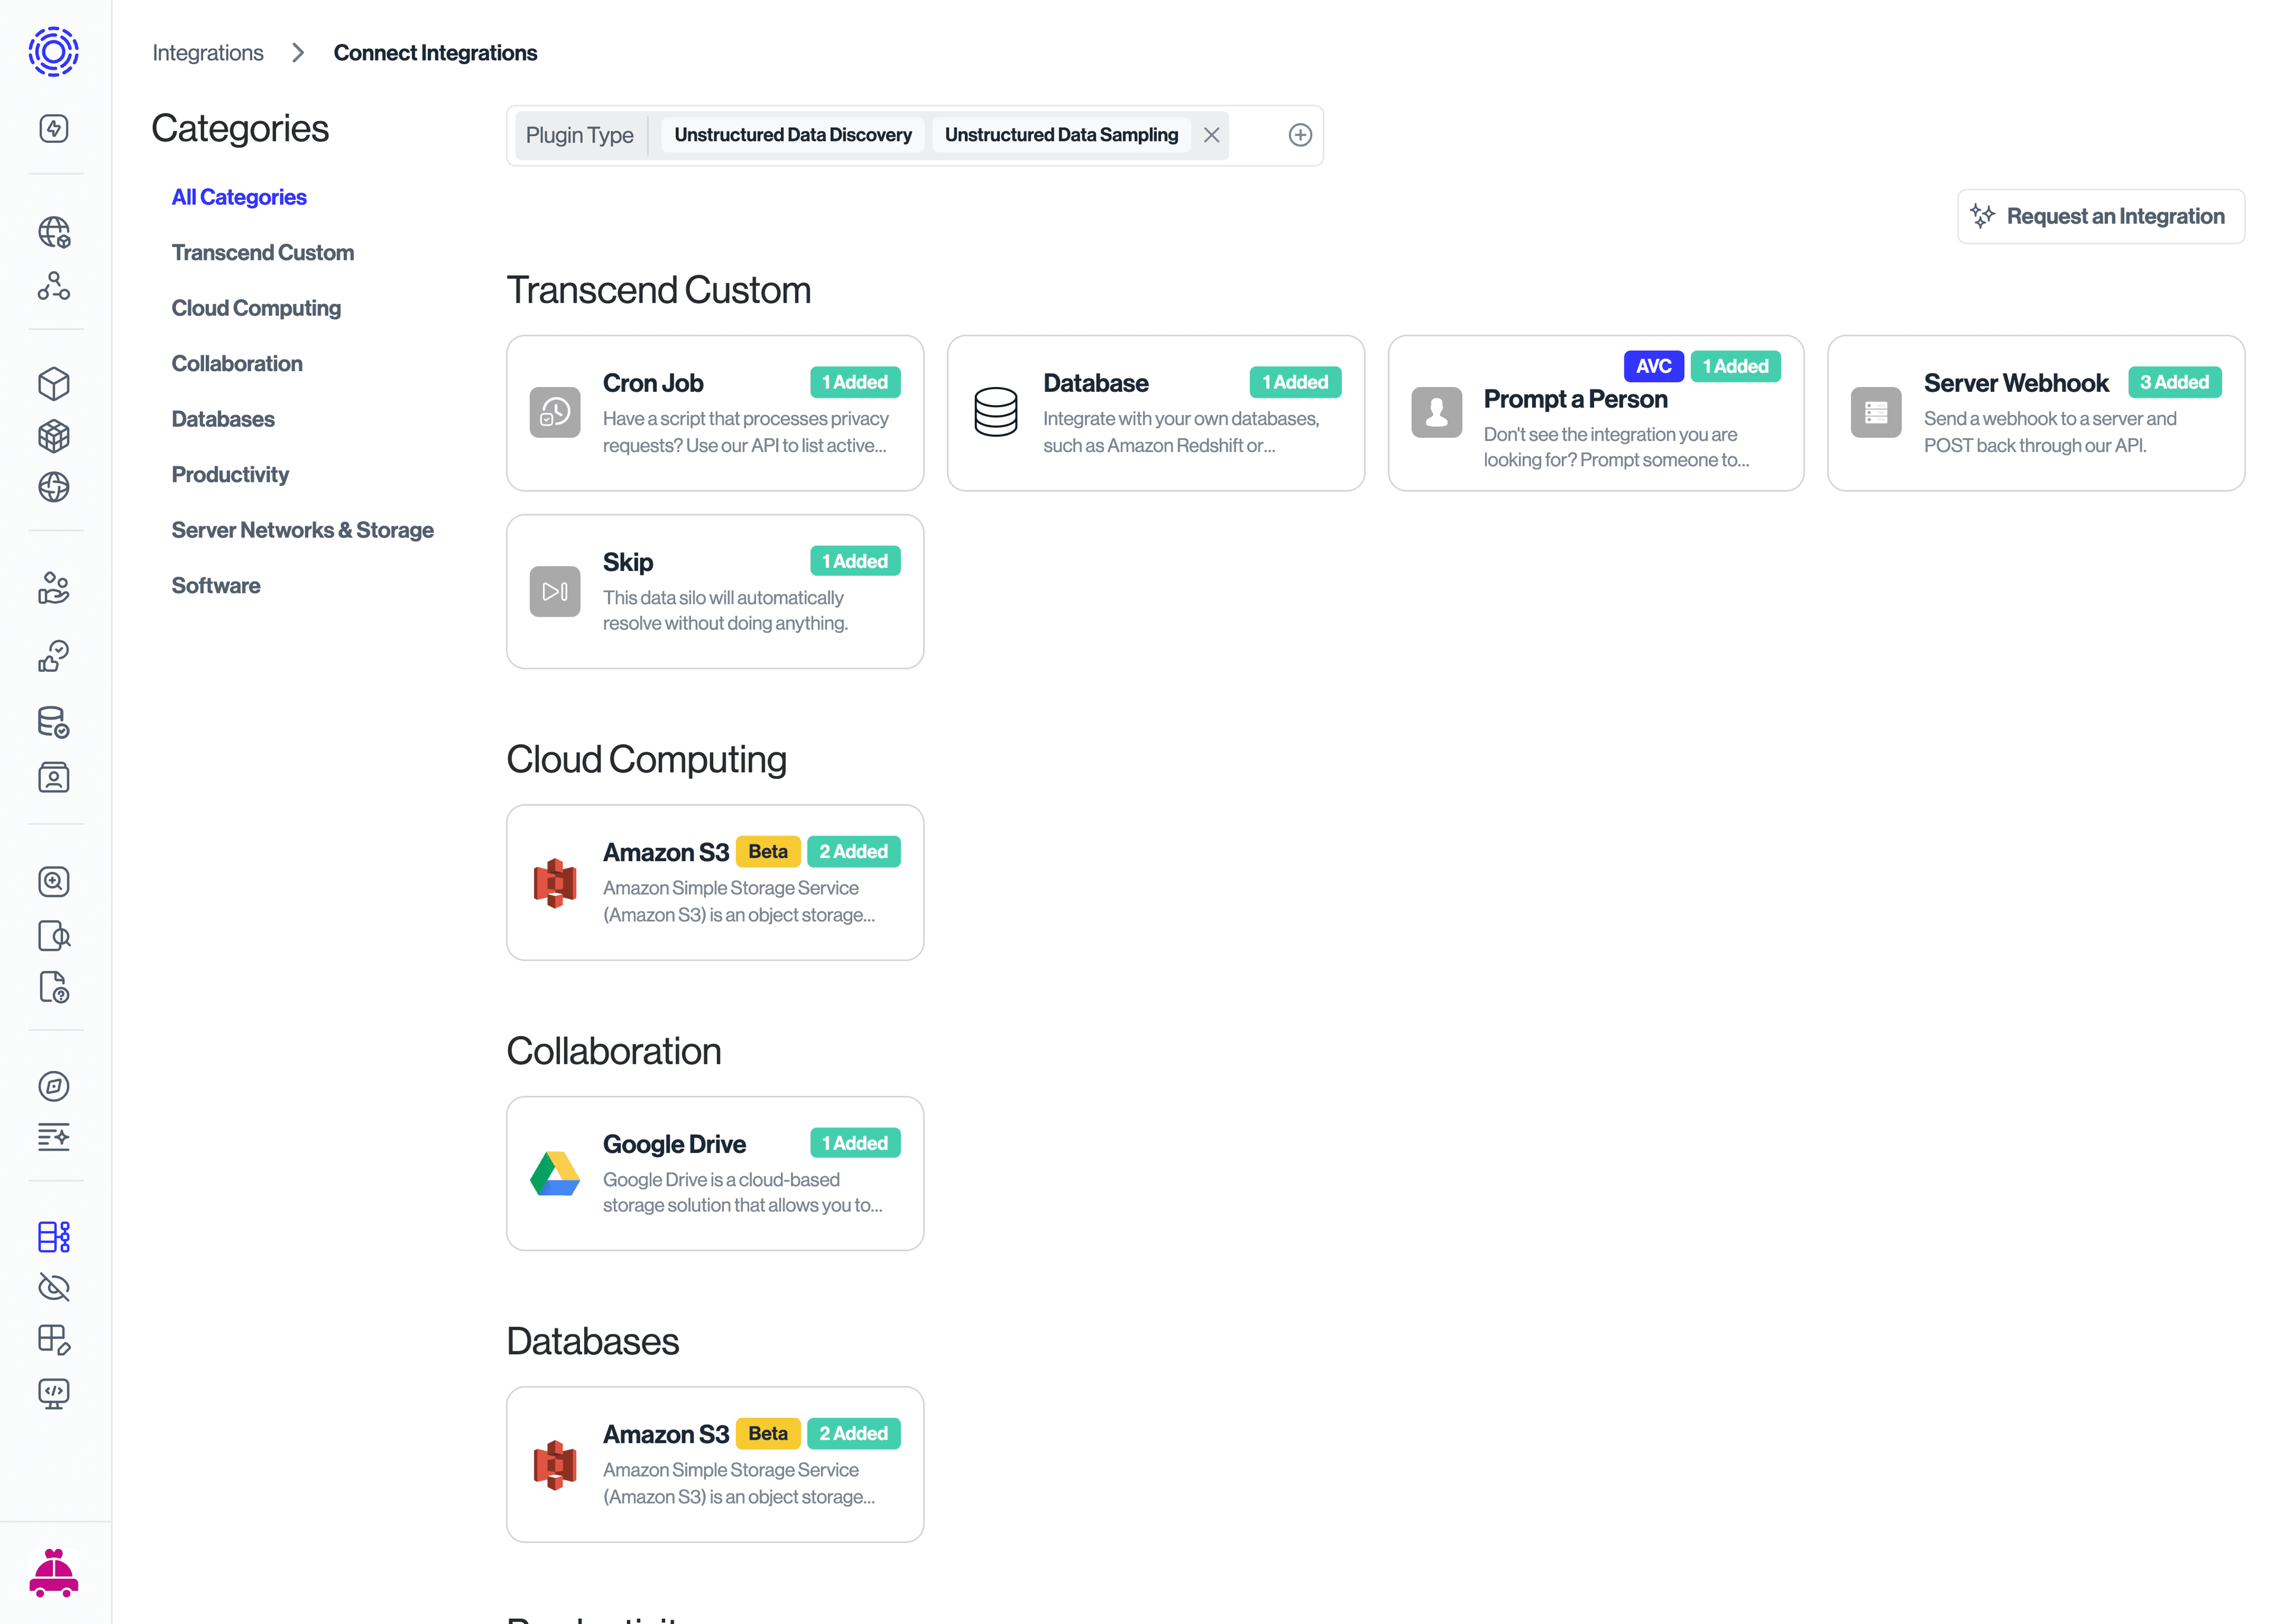Select the contact card icon in sidebar
This screenshot has height=1624, width=2284.
tap(54, 777)
